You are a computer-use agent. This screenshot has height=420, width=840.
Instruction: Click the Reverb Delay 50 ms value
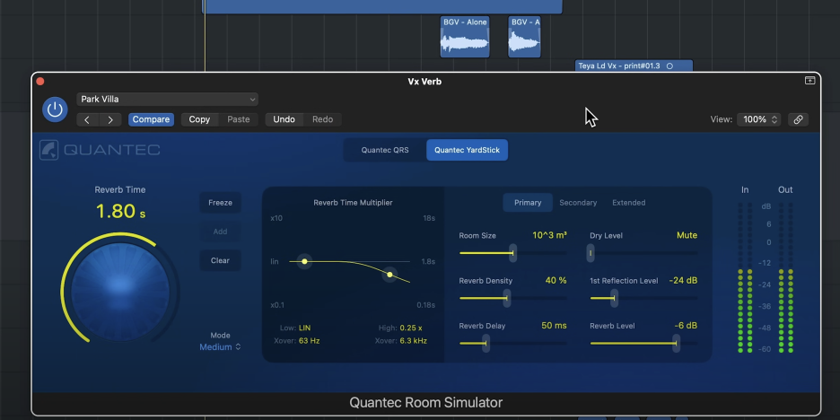(x=554, y=325)
